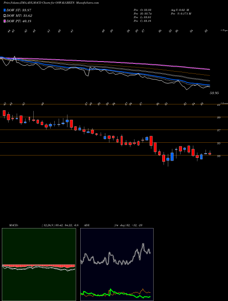
Task: Click the '<Tops' label at right edge
Action: pyautogui.click(x=224, y=31)
